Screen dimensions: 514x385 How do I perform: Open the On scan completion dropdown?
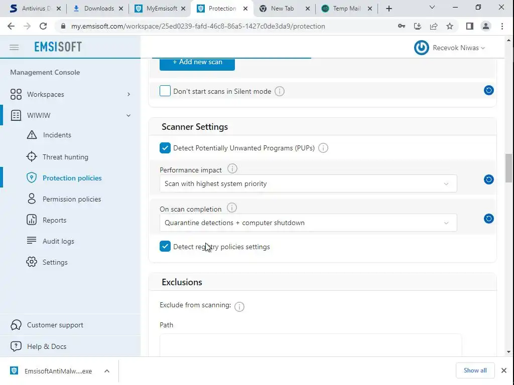(x=308, y=223)
